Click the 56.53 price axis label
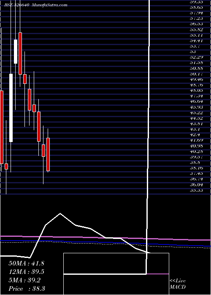This screenshot has height=295, width=211. 196,24
